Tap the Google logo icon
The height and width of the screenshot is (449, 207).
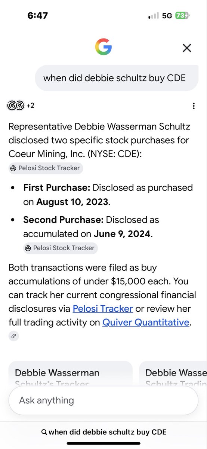point(103,47)
